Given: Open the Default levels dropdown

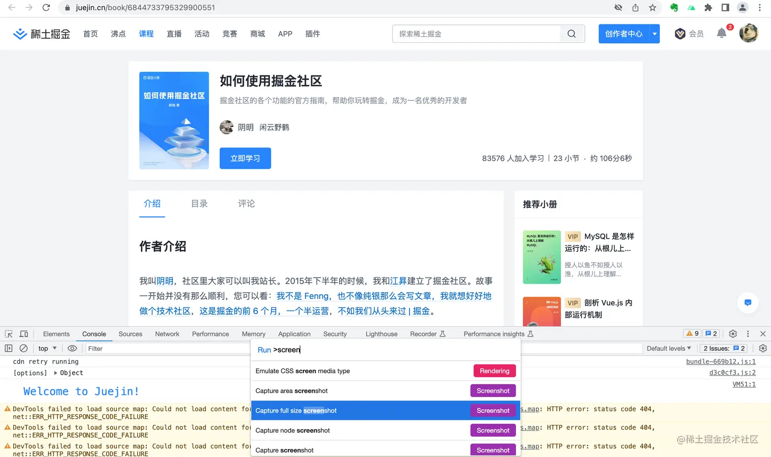Looking at the screenshot, I should [669, 348].
